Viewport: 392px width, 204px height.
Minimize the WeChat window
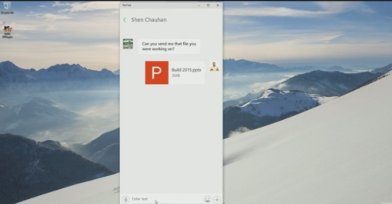click(x=199, y=5)
